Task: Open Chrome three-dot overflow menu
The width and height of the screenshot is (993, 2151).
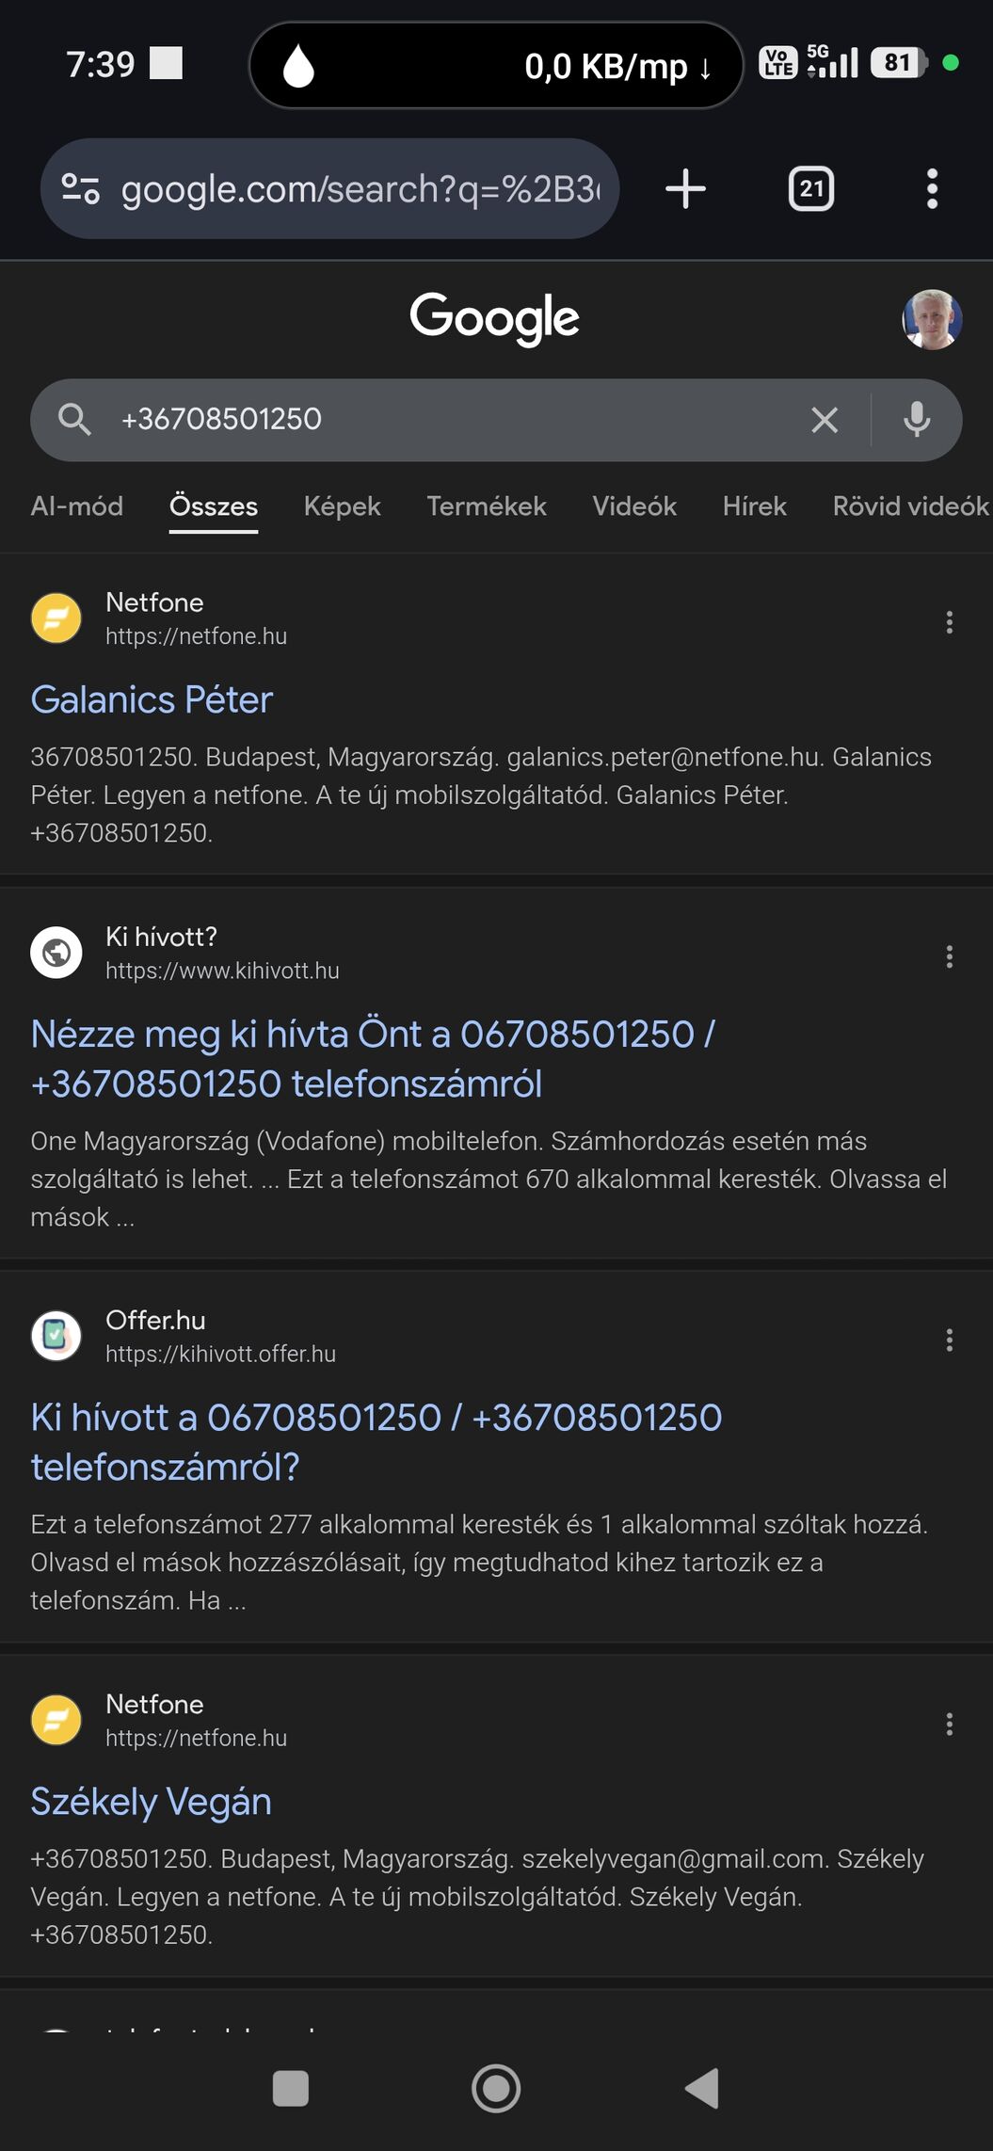Action: click(932, 189)
